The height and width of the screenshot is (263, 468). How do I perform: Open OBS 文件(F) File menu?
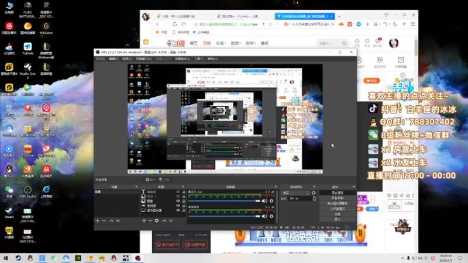pos(100,59)
